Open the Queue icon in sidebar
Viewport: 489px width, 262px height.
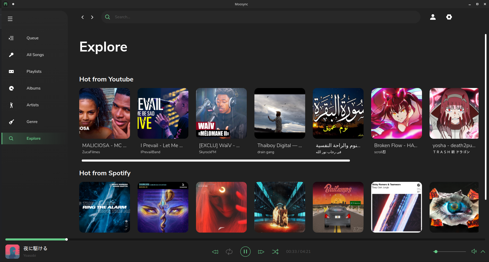pos(11,38)
